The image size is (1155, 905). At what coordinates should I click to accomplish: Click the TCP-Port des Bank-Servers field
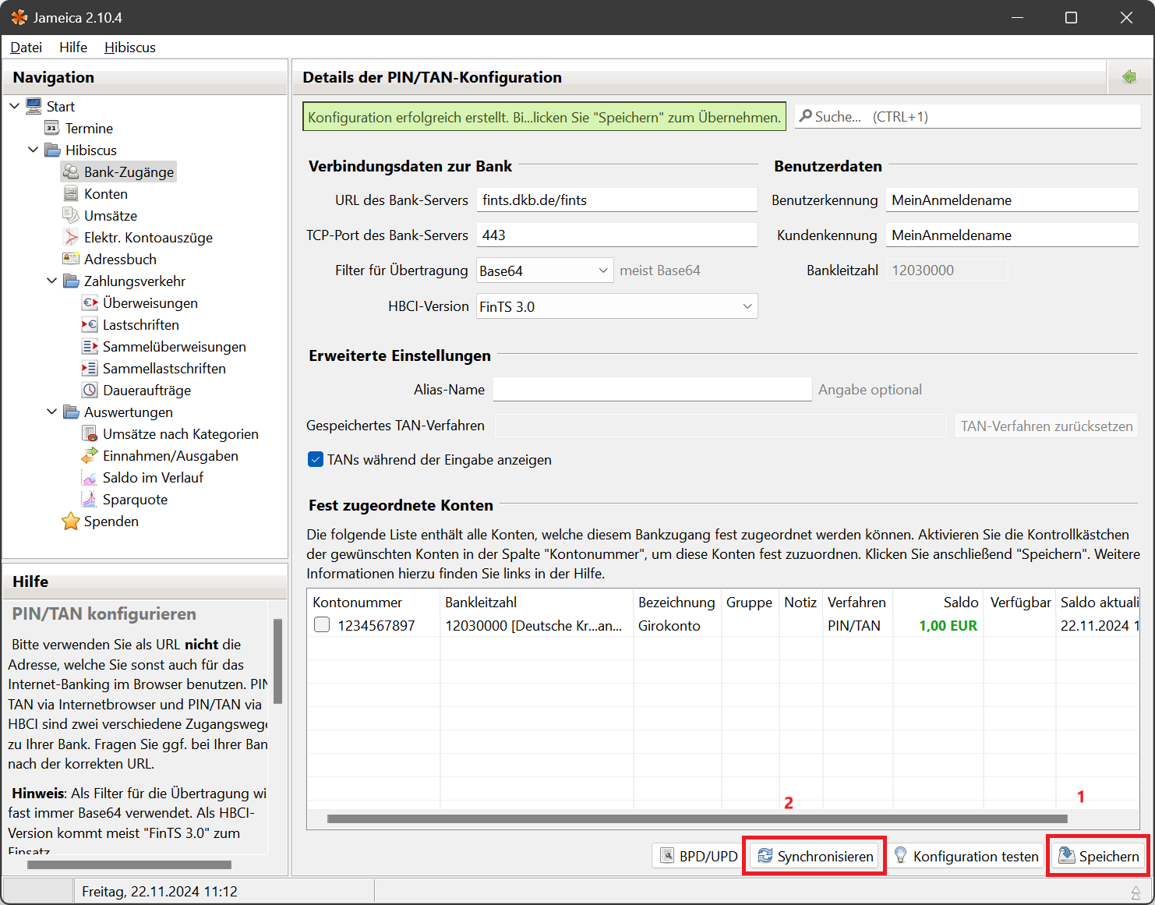click(616, 235)
